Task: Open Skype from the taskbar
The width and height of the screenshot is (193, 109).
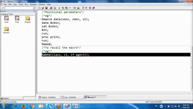Action: tap(49, 106)
